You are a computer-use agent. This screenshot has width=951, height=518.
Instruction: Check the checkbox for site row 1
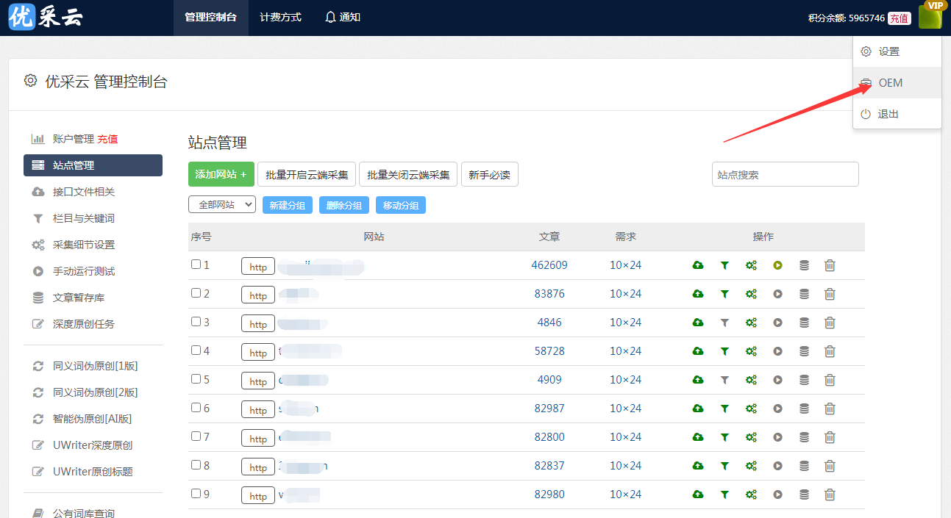[196, 265]
